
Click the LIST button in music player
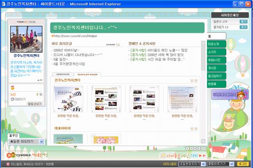tap(203, 148)
